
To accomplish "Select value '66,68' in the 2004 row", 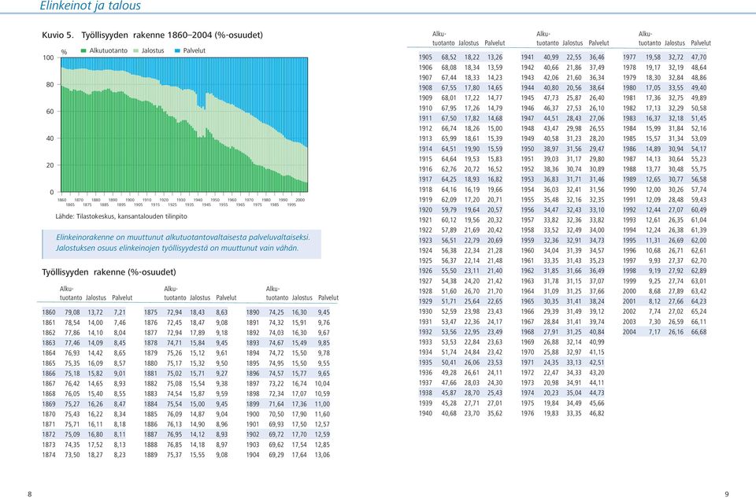I will [x=699, y=332].
